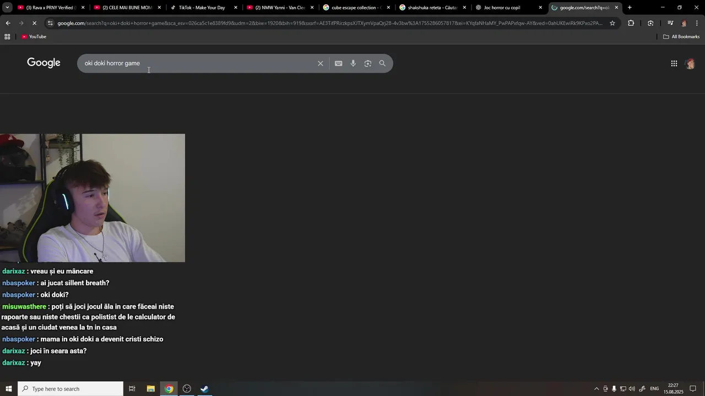This screenshot has height=396, width=705.
Task: Open Chrome's three-dot menu
Action: pos(697,23)
